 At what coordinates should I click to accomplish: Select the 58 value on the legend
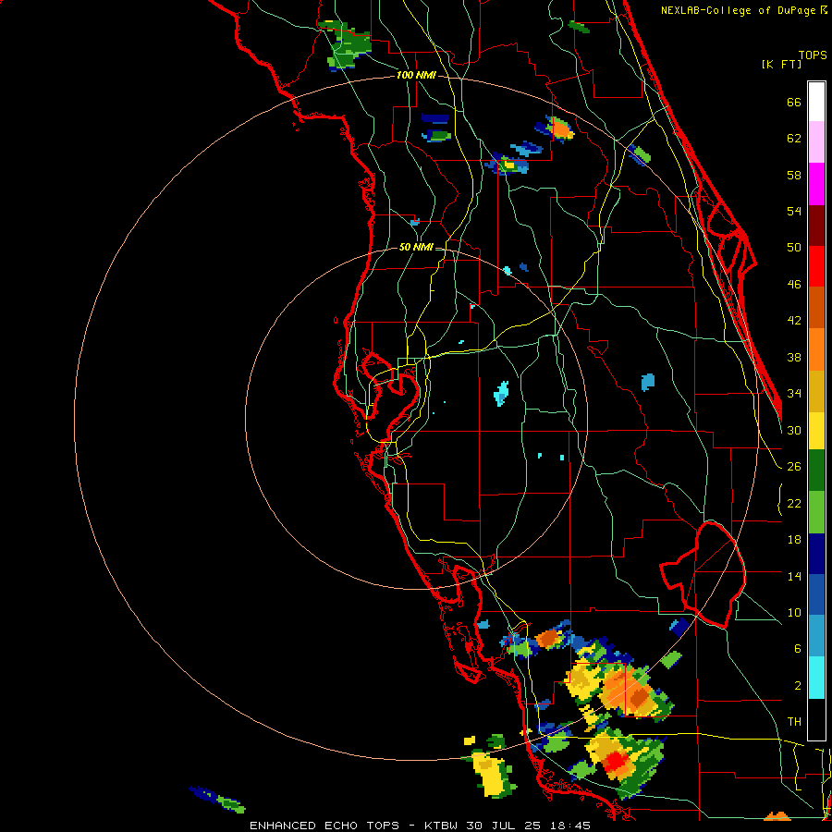(x=794, y=175)
